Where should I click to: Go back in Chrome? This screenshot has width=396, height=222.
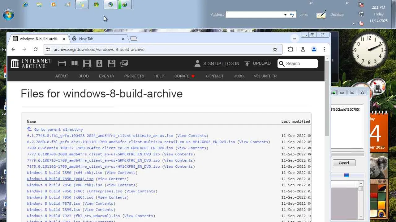click(x=13, y=49)
